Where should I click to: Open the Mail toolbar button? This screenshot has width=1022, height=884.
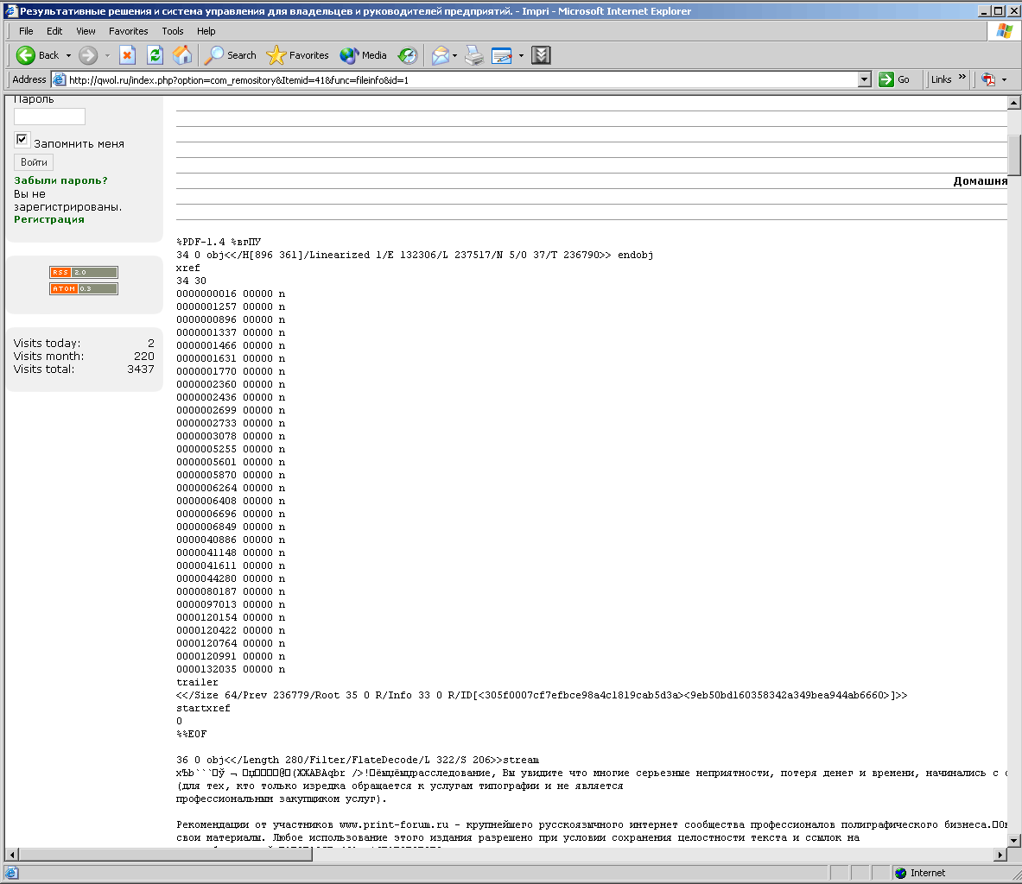click(x=441, y=55)
